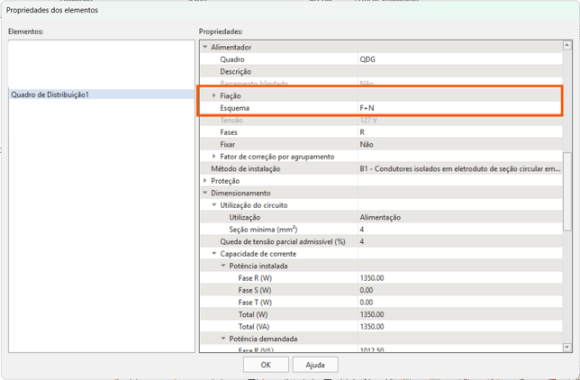Screen dimensions: 580x380
Task: Collapse Utilização do circuito group
Action: coord(214,205)
